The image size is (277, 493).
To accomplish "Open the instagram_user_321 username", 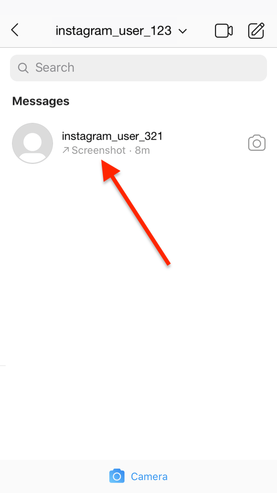I will tap(112, 136).
